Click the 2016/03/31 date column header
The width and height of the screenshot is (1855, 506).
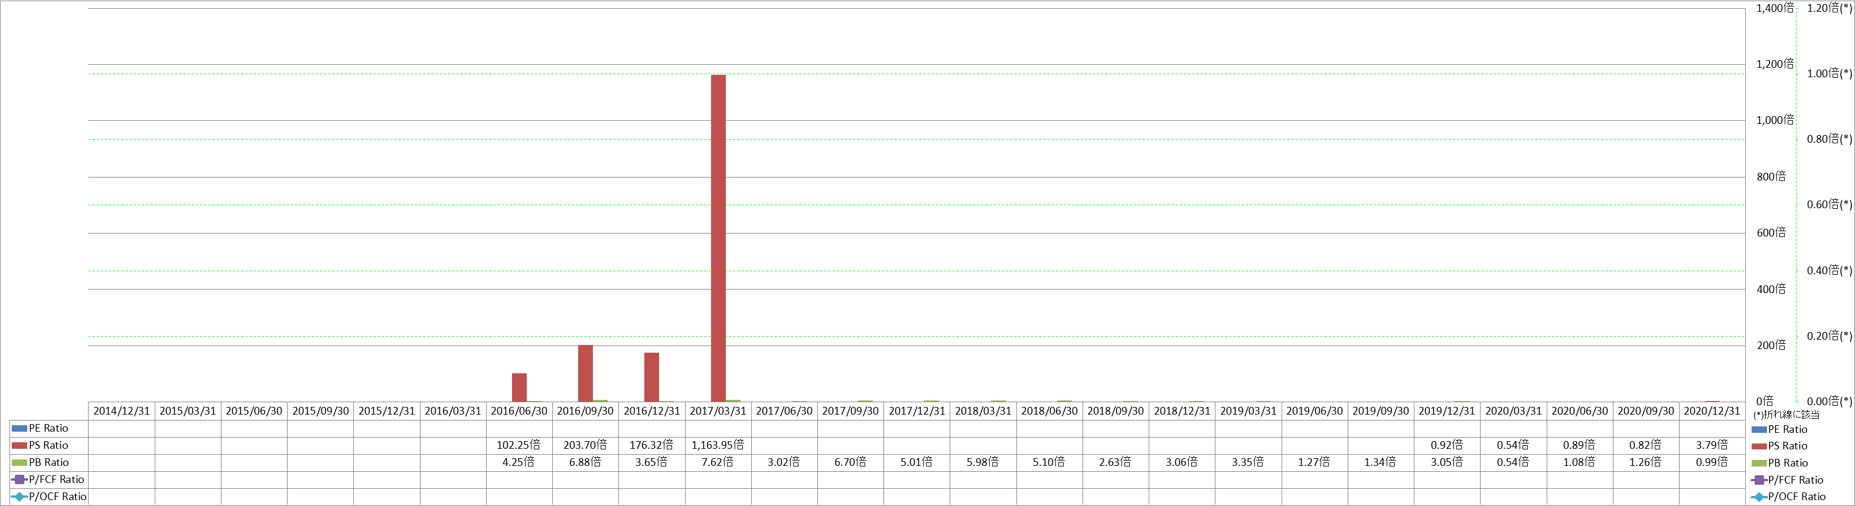[453, 411]
